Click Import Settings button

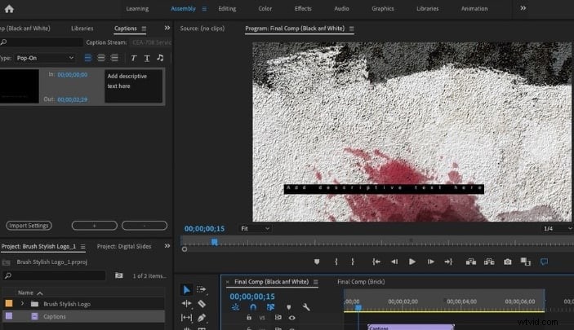point(29,226)
